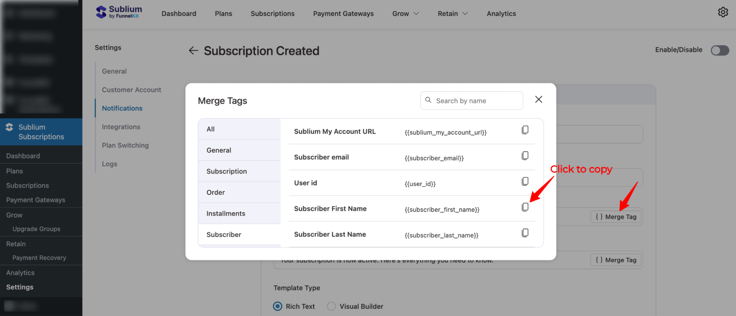Viewport: 736px width, 316px height.
Task: Select the Installments merge tag category
Action: [239, 213]
